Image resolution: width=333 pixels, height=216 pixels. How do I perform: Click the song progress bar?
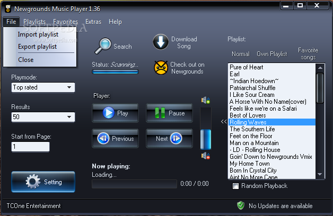coord(134,184)
